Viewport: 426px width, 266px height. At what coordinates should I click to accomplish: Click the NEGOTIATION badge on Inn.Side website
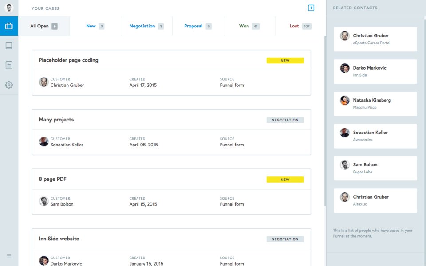tap(285, 239)
